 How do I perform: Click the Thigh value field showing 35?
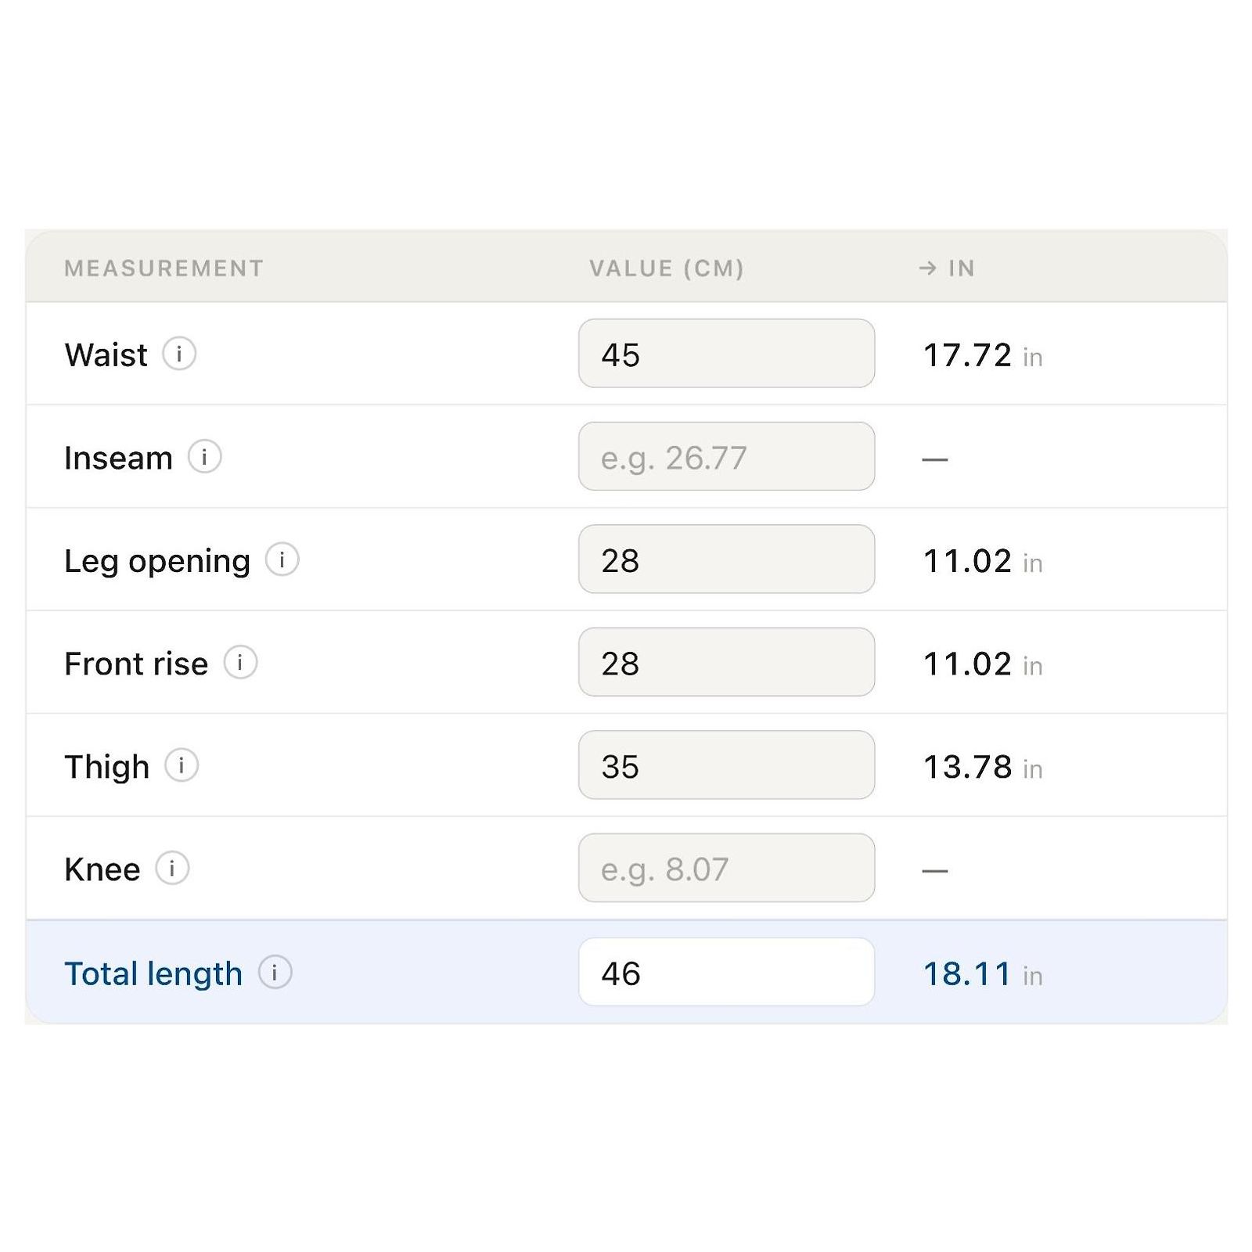pos(726,765)
